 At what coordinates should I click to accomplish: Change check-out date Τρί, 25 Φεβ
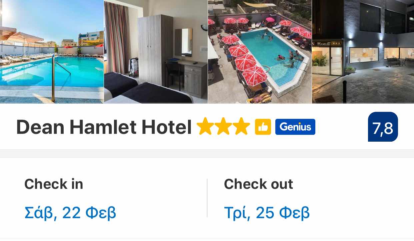(x=267, y=213)
